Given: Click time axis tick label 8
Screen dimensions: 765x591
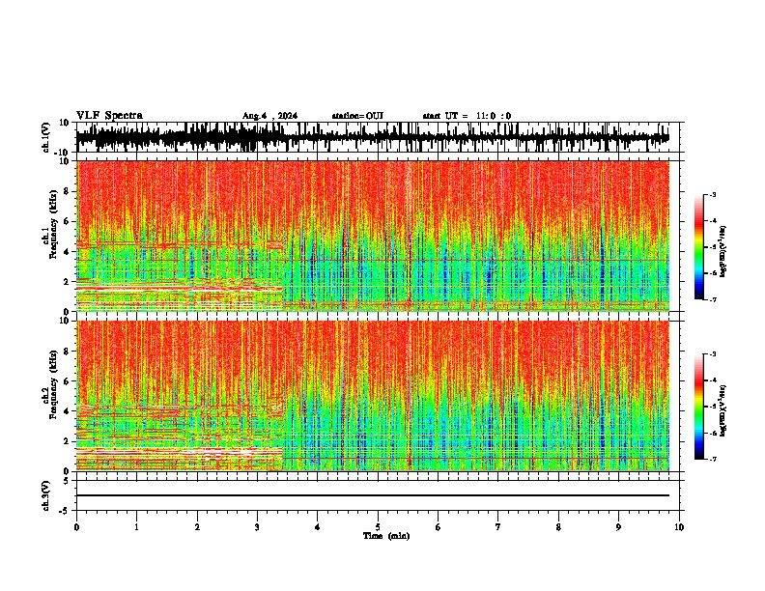Looking at the screenshot, I should tap(558, 527).
